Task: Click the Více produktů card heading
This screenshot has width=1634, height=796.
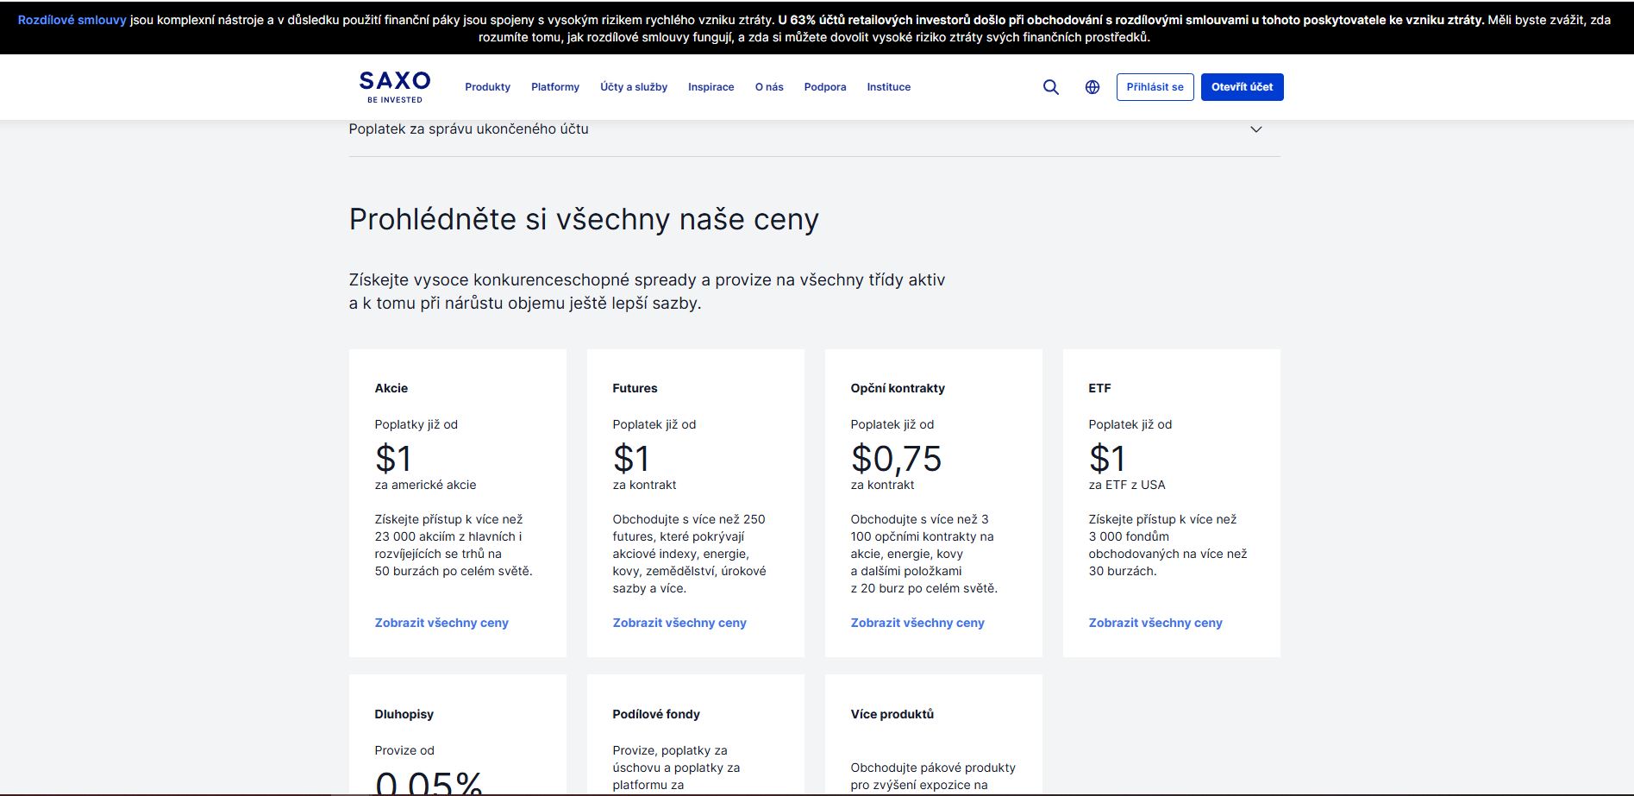Action: (892, 714)
